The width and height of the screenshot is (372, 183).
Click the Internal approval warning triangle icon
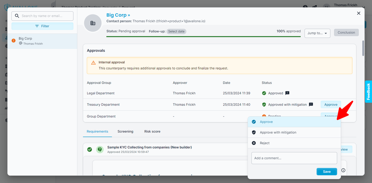click(93, 62)
